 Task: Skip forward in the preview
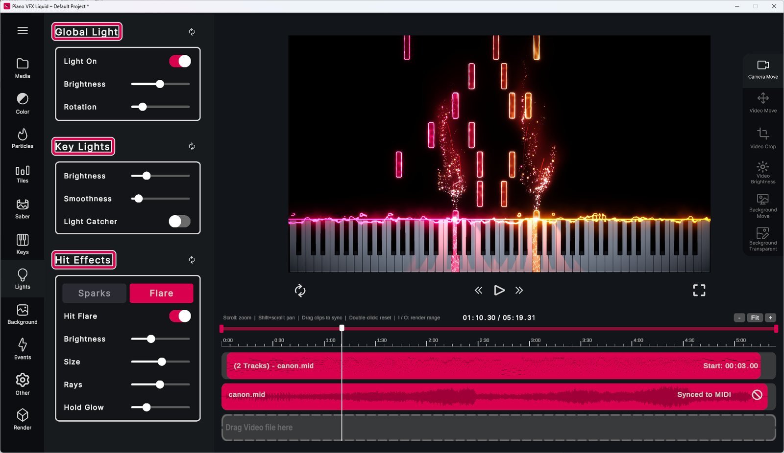pyautogui.click(x=519, y=291)
